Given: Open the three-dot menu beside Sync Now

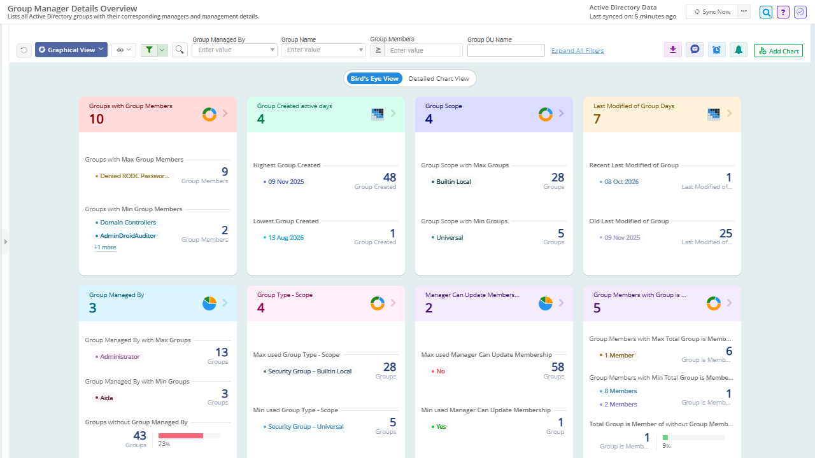Looking at the screenshot, I should pos(744,11).
